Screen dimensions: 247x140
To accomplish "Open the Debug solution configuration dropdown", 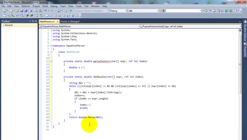I will (126, 11).
